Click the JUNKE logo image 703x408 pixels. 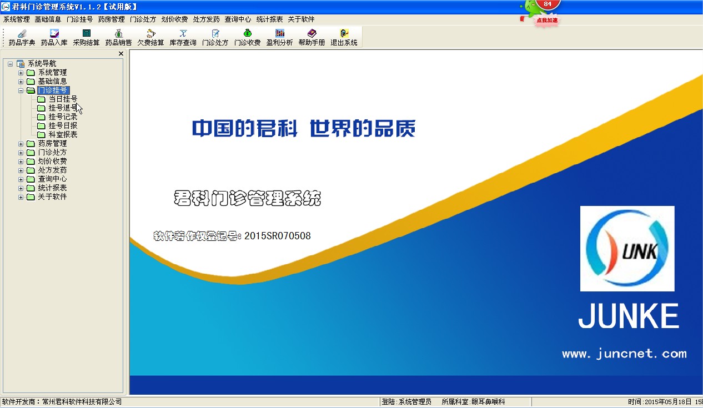[627, 249]
